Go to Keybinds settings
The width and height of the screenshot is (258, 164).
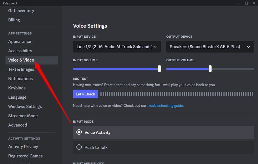(17, 88)
